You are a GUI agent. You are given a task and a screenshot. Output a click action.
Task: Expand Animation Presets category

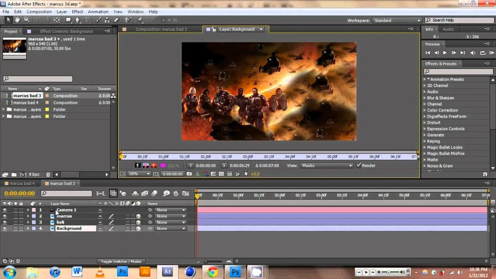(424, 79)
